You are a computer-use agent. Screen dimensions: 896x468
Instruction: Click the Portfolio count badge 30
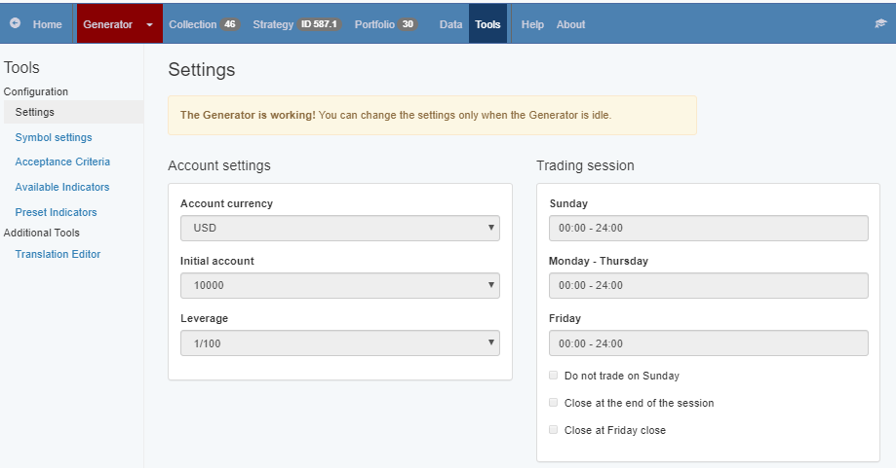408,24
